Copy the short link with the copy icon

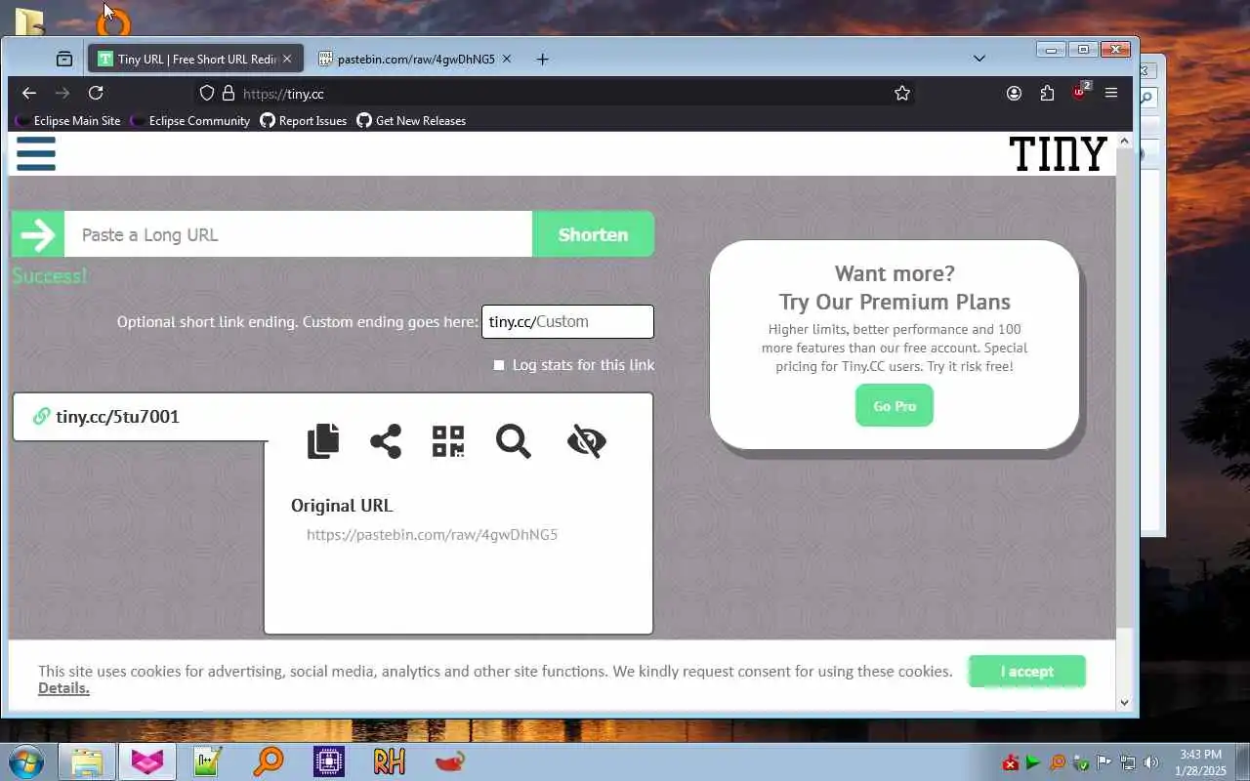pyautogui.click(x=323, y=441)
